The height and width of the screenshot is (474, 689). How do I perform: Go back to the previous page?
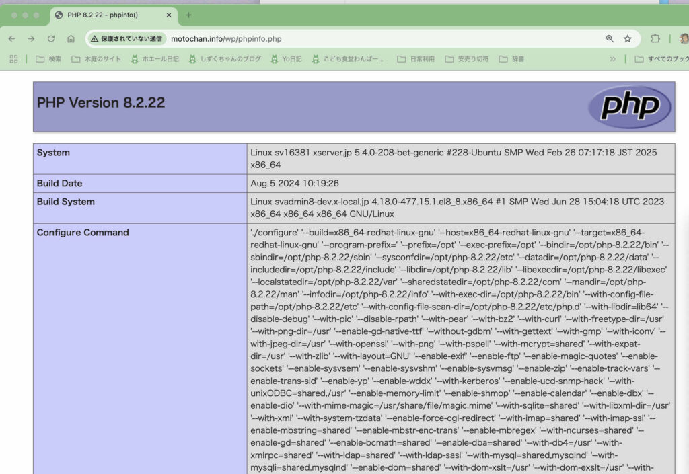click(12, 38)
